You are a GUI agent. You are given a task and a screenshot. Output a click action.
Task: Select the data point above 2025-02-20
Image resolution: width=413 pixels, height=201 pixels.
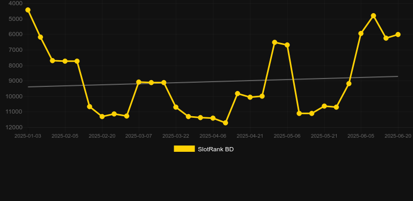click(102, 116)
